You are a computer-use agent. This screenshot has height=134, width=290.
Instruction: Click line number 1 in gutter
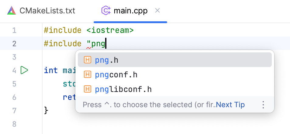coord(14,30)
